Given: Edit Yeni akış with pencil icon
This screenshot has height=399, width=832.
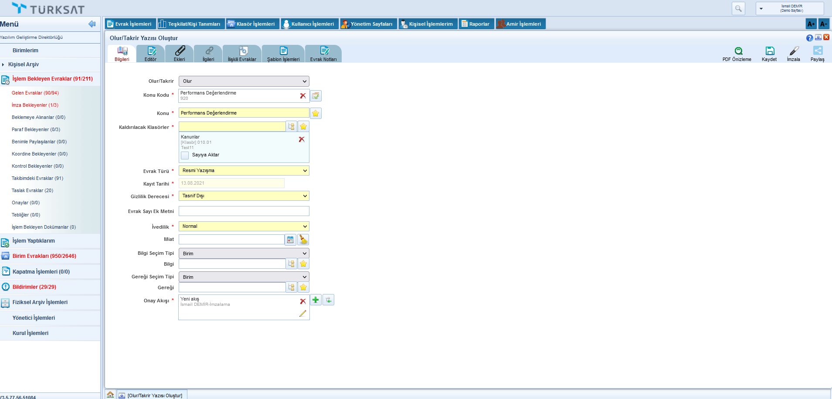Looking at the screenshot, I should pyautogui.click(x=302, y=314).
